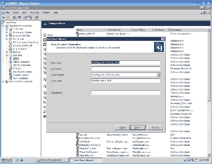Open the Logon name dropdown

158,74
